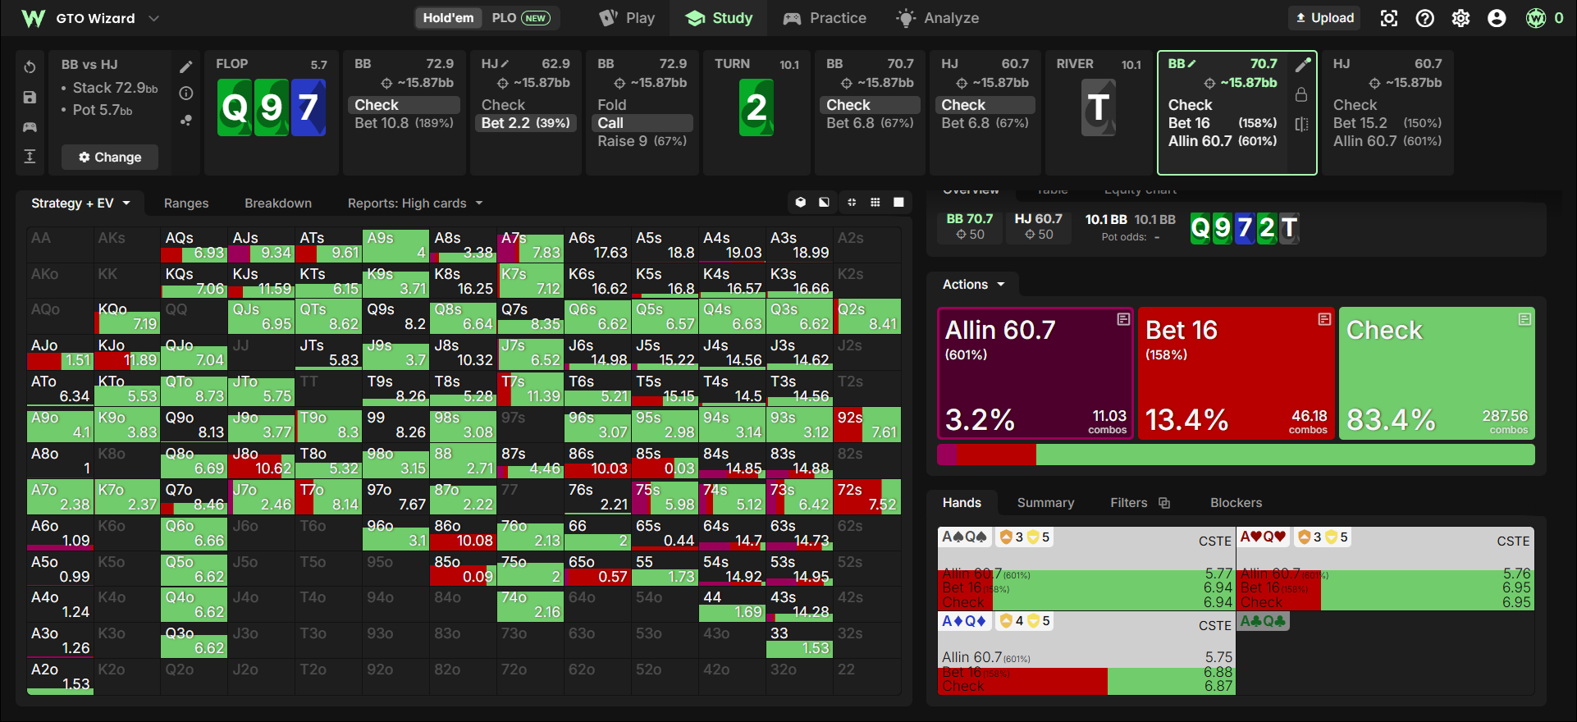This screenshot has height=722, width=1577.
Task: Open the info icon in BB vs HJ panel
Action: [x=186, y=94]
